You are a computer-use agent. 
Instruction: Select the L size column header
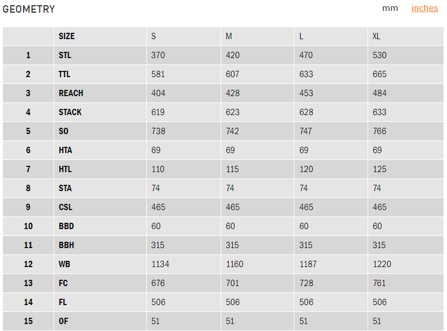301,36
